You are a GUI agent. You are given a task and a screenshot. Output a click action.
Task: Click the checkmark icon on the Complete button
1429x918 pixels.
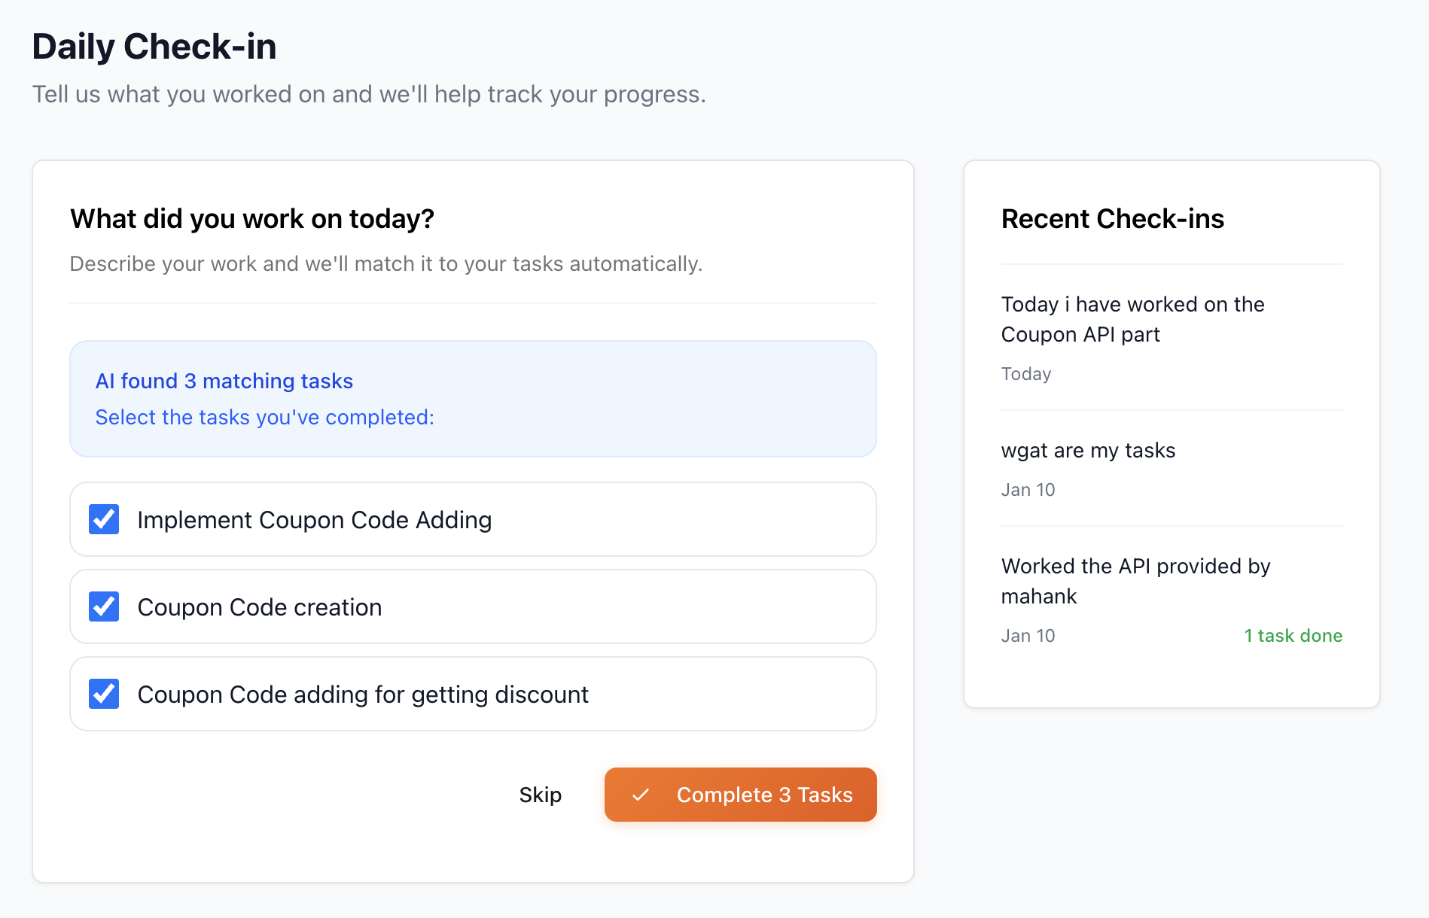(x=641, y=795)
